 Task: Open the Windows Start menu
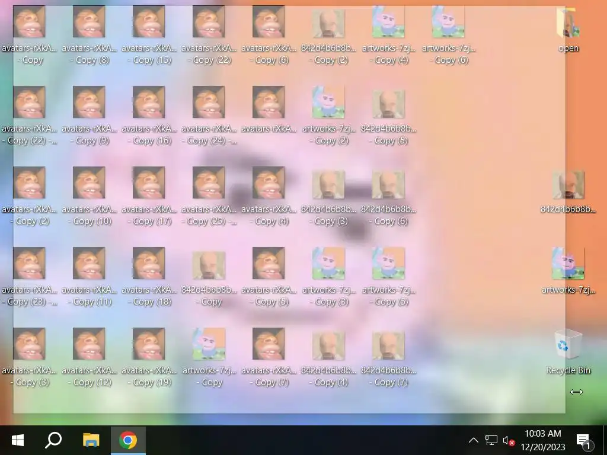[x=18, y=440]
